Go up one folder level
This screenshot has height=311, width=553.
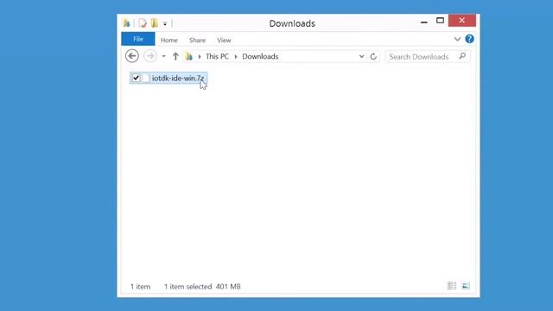175,56
